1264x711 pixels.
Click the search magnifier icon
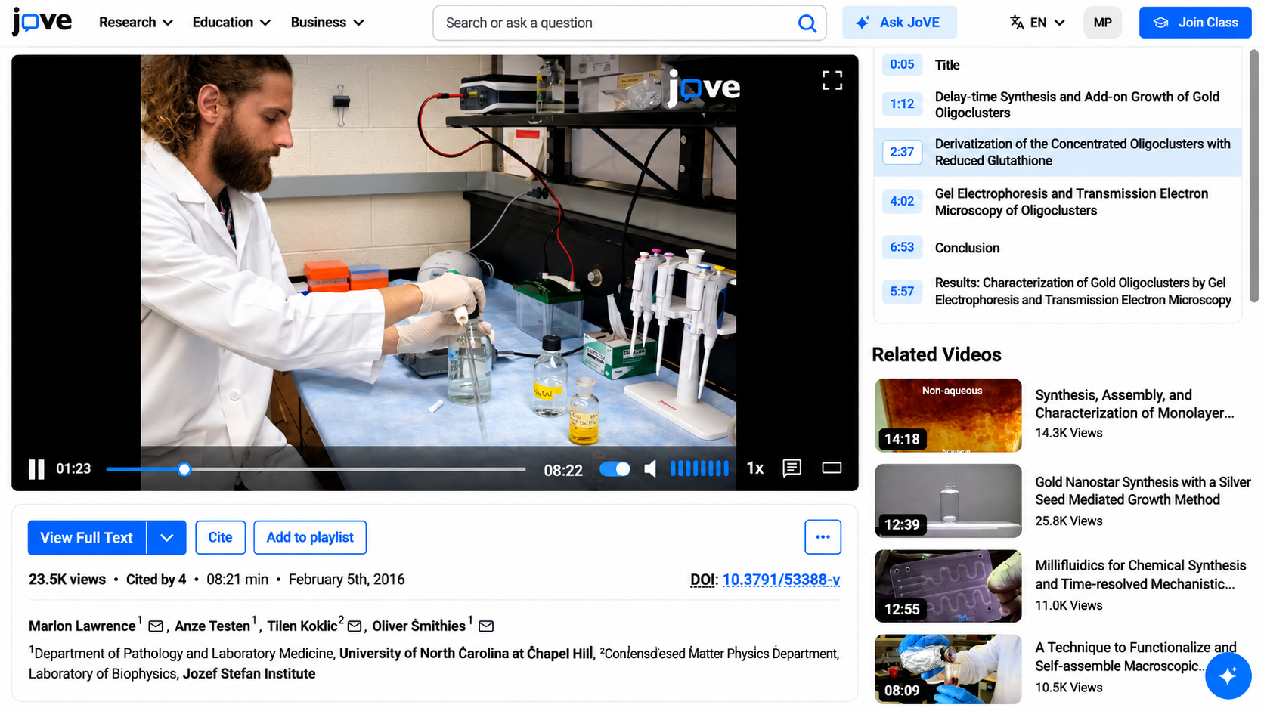807,23
